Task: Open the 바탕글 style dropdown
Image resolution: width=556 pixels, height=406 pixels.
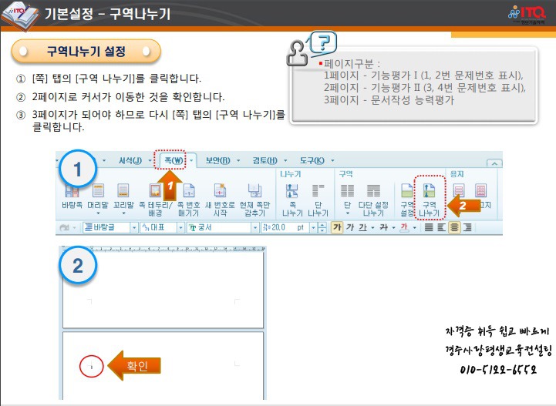Action: pos(134,227)
